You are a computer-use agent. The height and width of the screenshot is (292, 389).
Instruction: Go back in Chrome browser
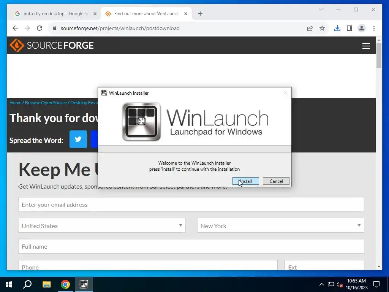tap(15, 28)
